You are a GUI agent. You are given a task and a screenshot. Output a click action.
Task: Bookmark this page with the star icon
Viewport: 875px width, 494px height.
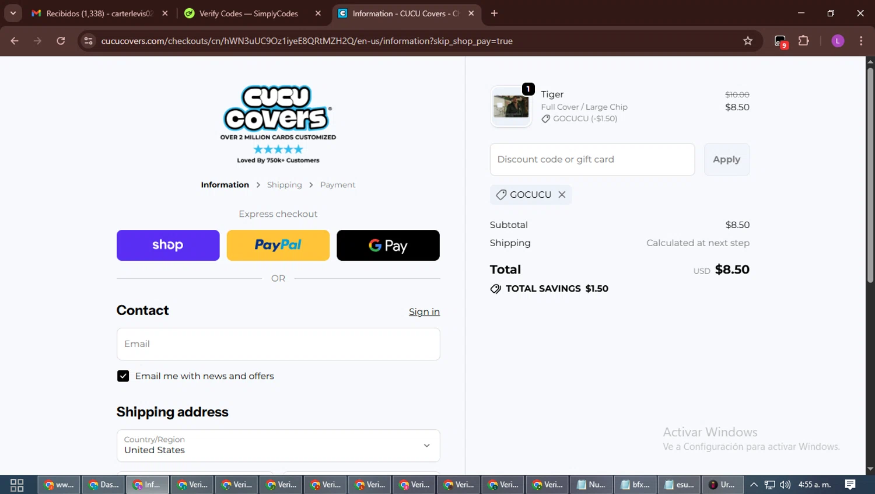point(748,41)
